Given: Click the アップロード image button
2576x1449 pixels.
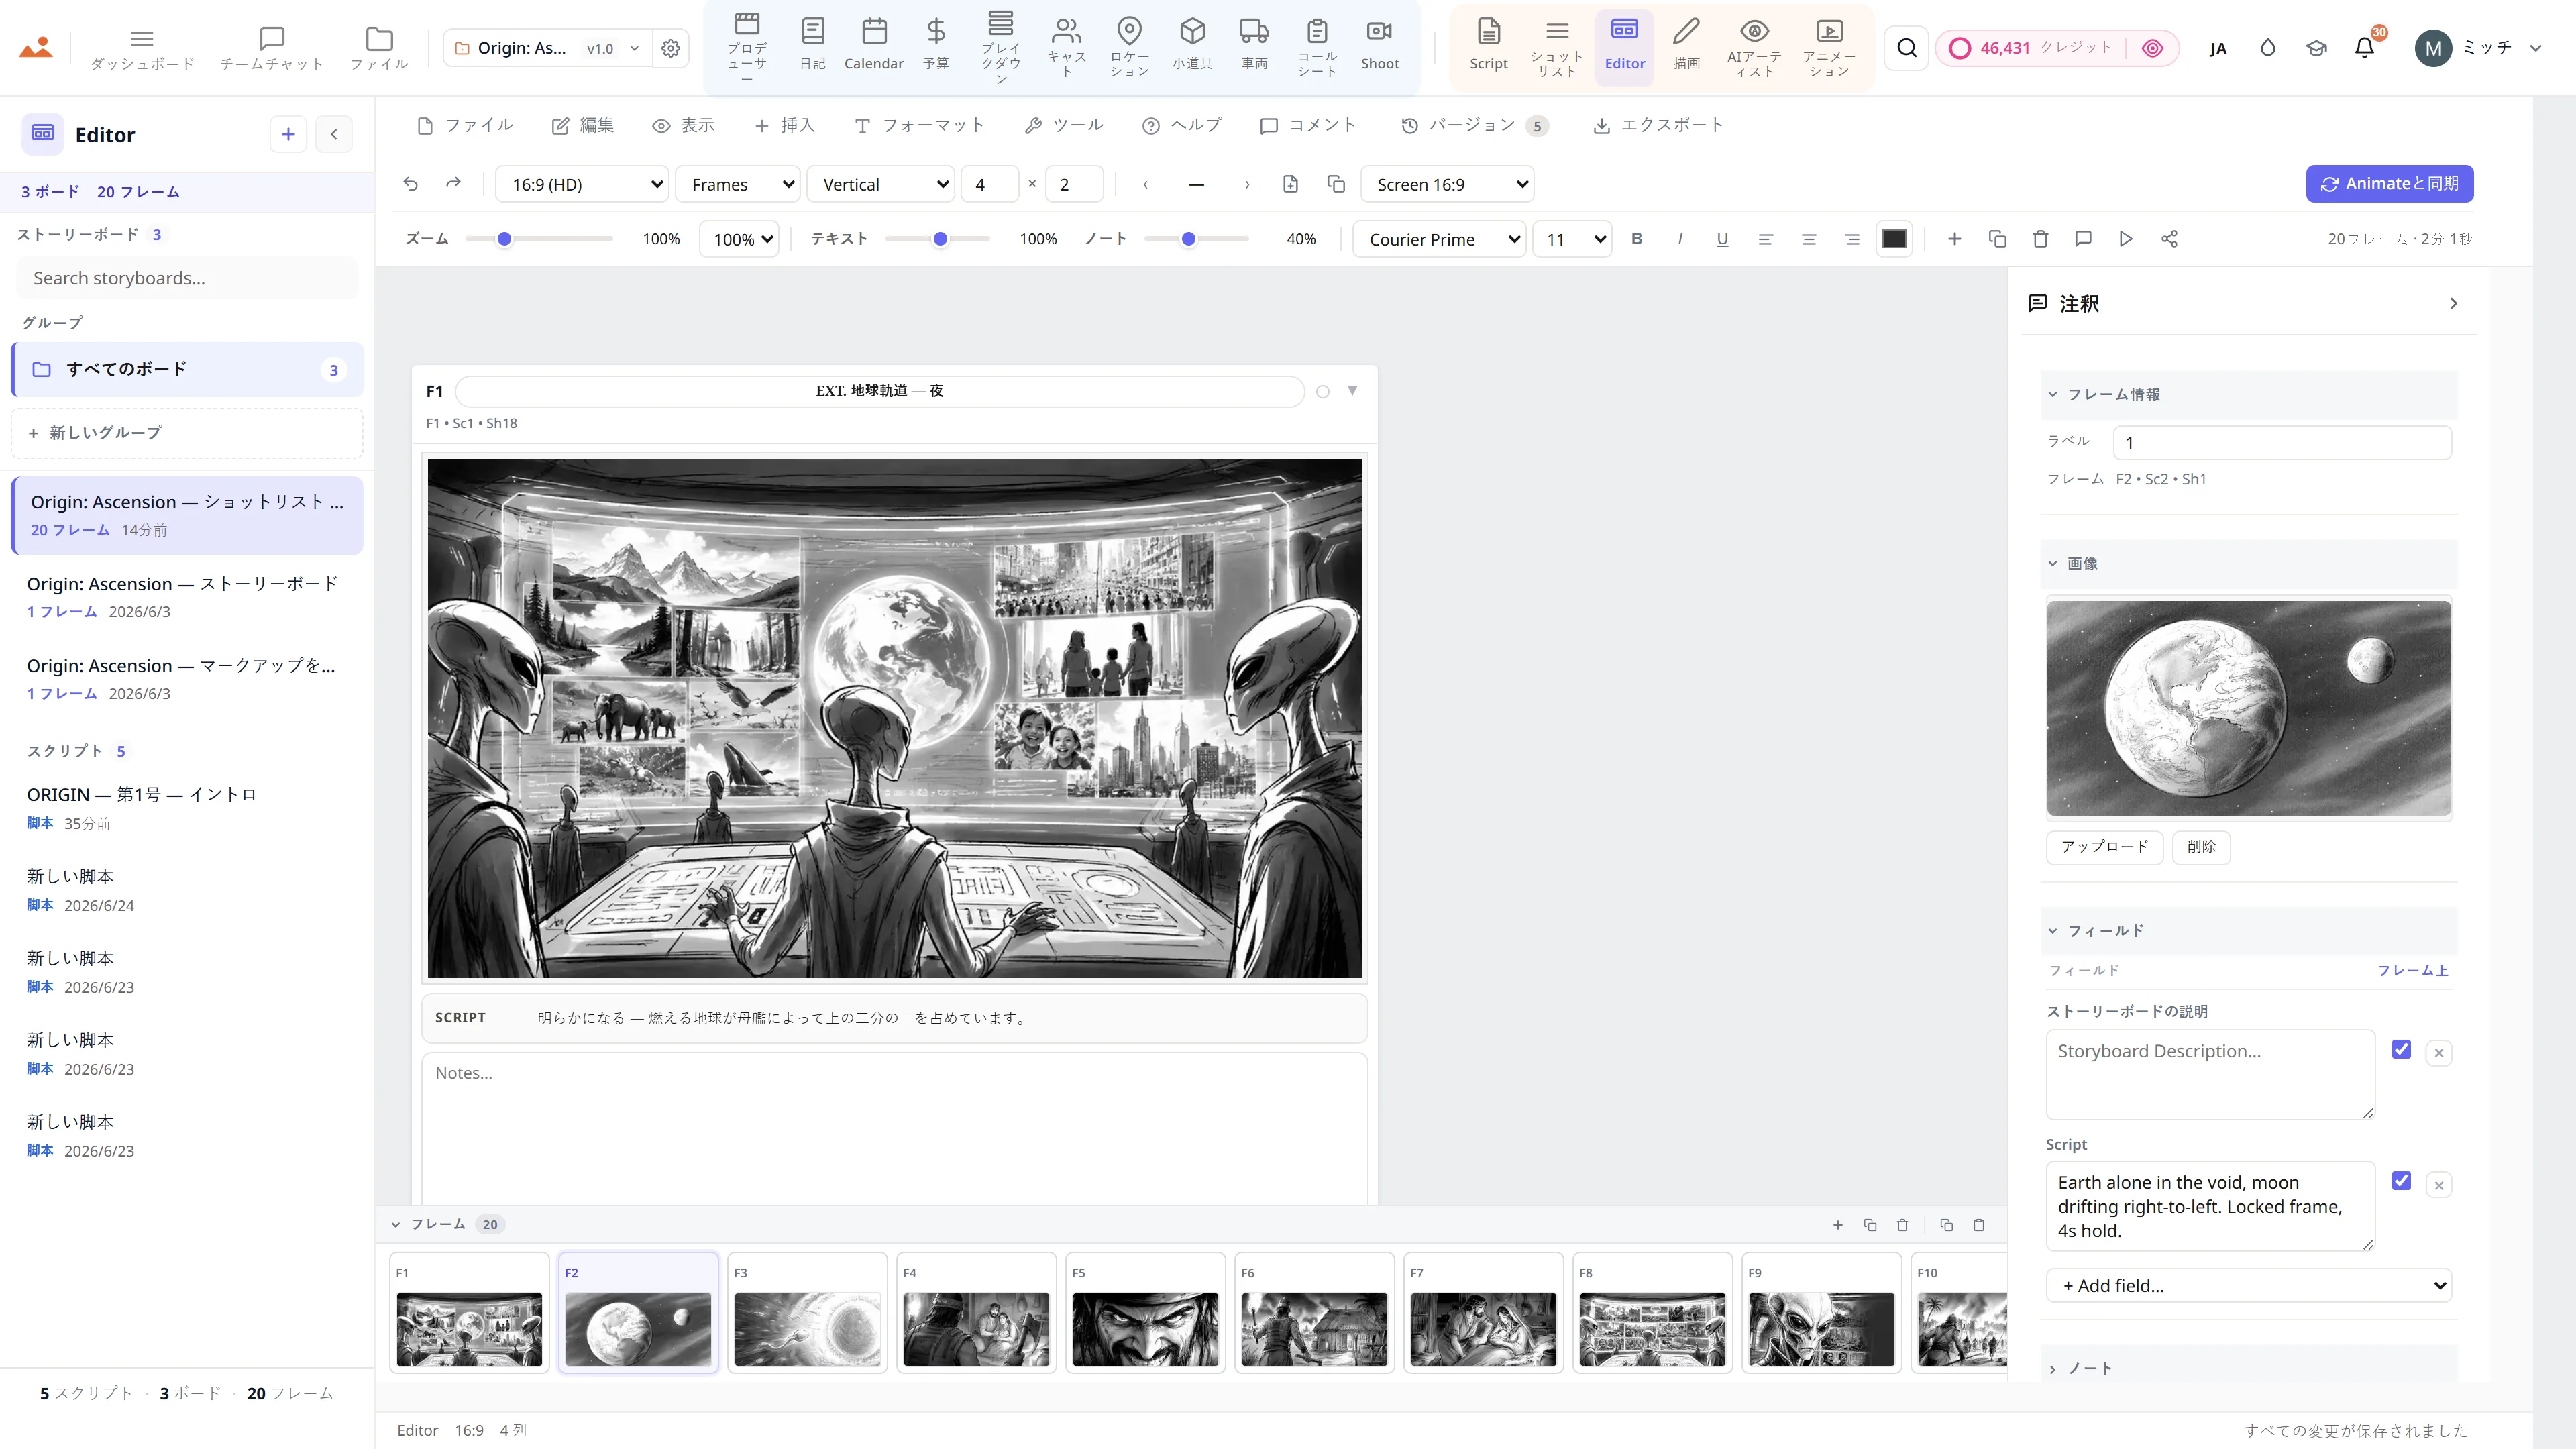Looking at the screenshot, I should tap(2104, 846).
